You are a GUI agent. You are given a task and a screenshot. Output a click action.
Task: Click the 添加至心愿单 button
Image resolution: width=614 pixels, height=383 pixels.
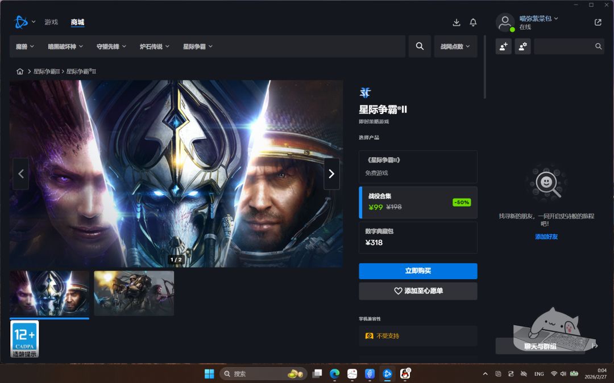coord(418,291)
